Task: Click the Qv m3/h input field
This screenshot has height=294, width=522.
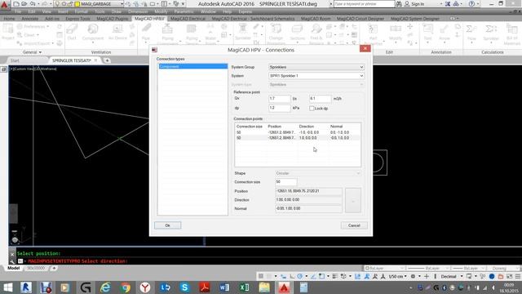Action: point(320,99)
